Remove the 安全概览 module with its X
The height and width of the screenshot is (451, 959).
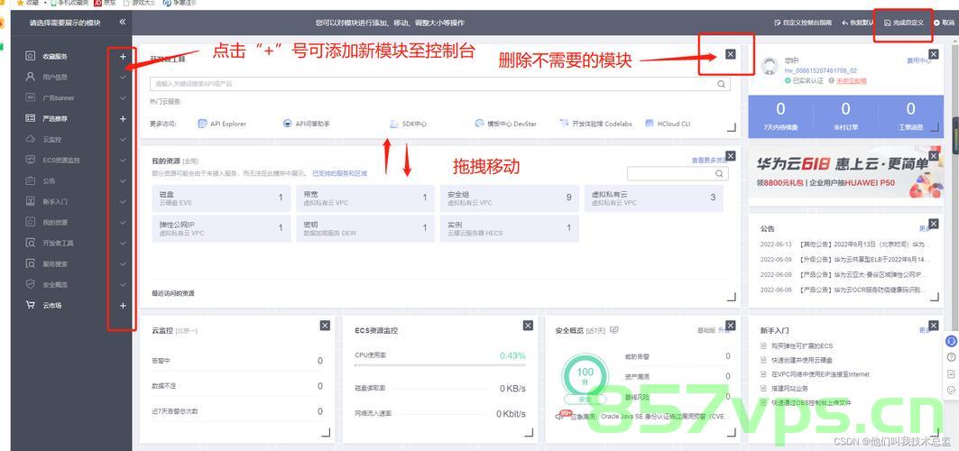[730, 326]
